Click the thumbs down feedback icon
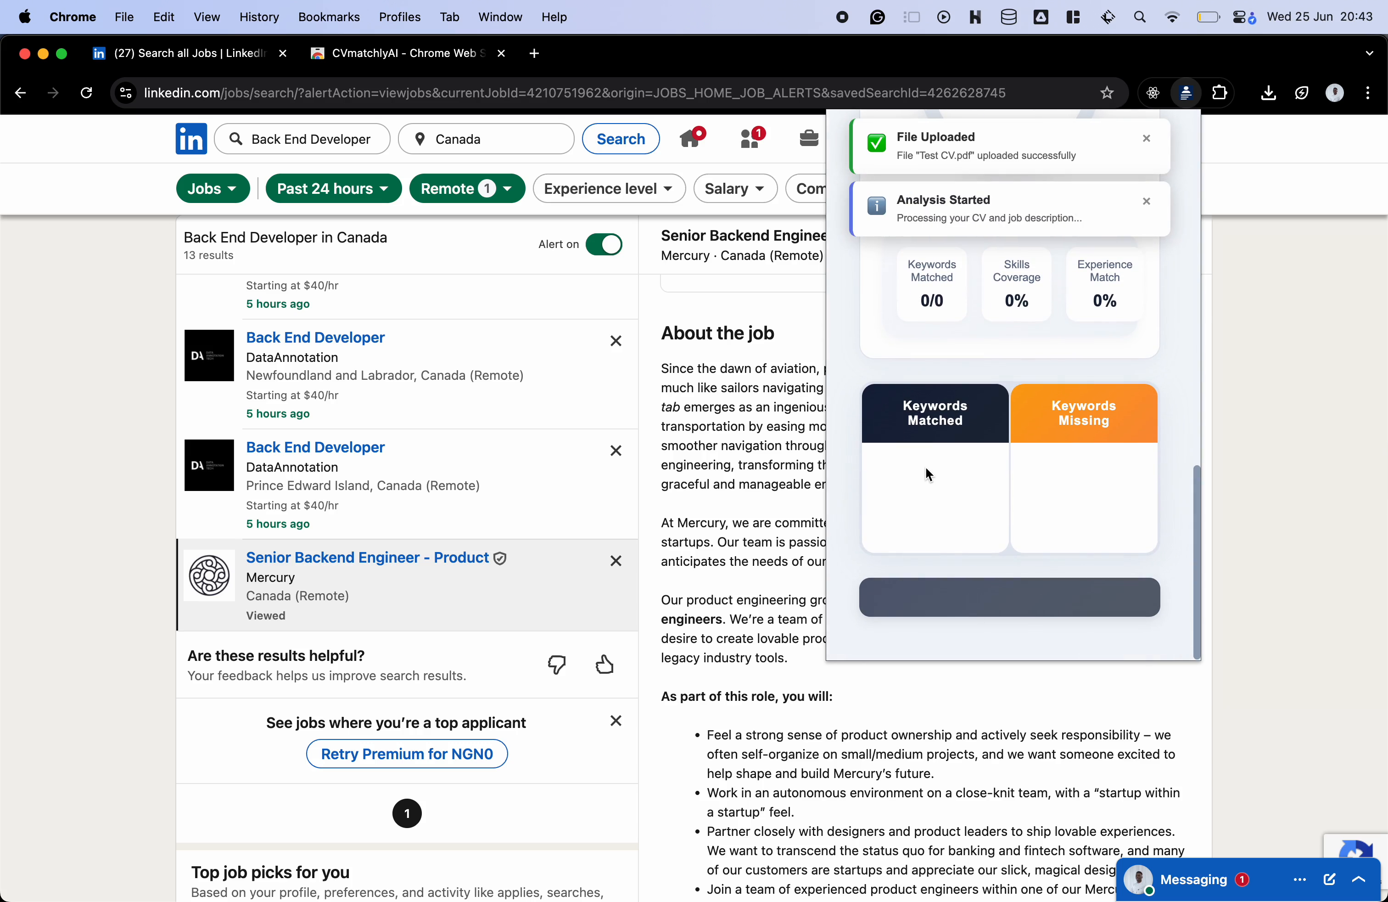 click(x=557, y=665)
